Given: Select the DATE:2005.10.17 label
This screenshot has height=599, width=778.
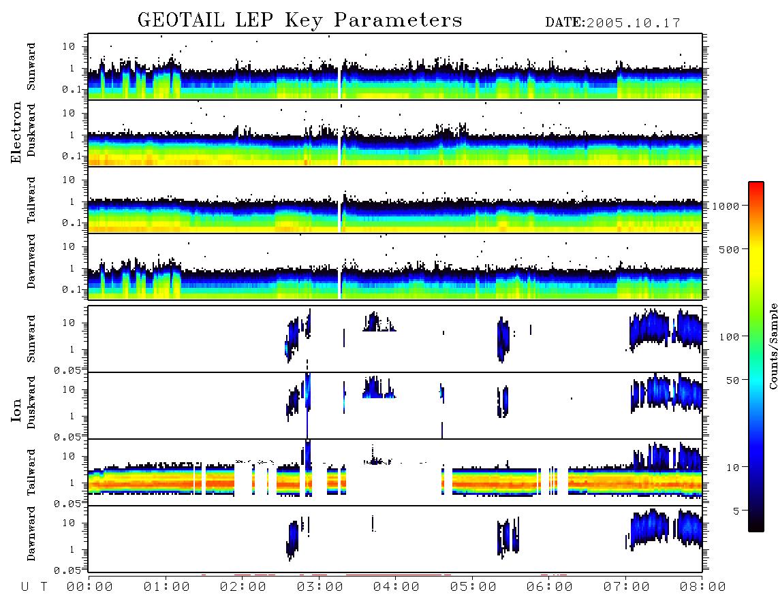Looking at the screenshot, I should [612, 23].
